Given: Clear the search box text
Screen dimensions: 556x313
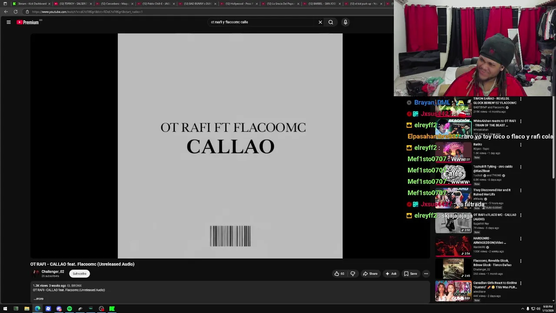Looking at the screenshot, I should pyautogui.click(x=320, y=22).
